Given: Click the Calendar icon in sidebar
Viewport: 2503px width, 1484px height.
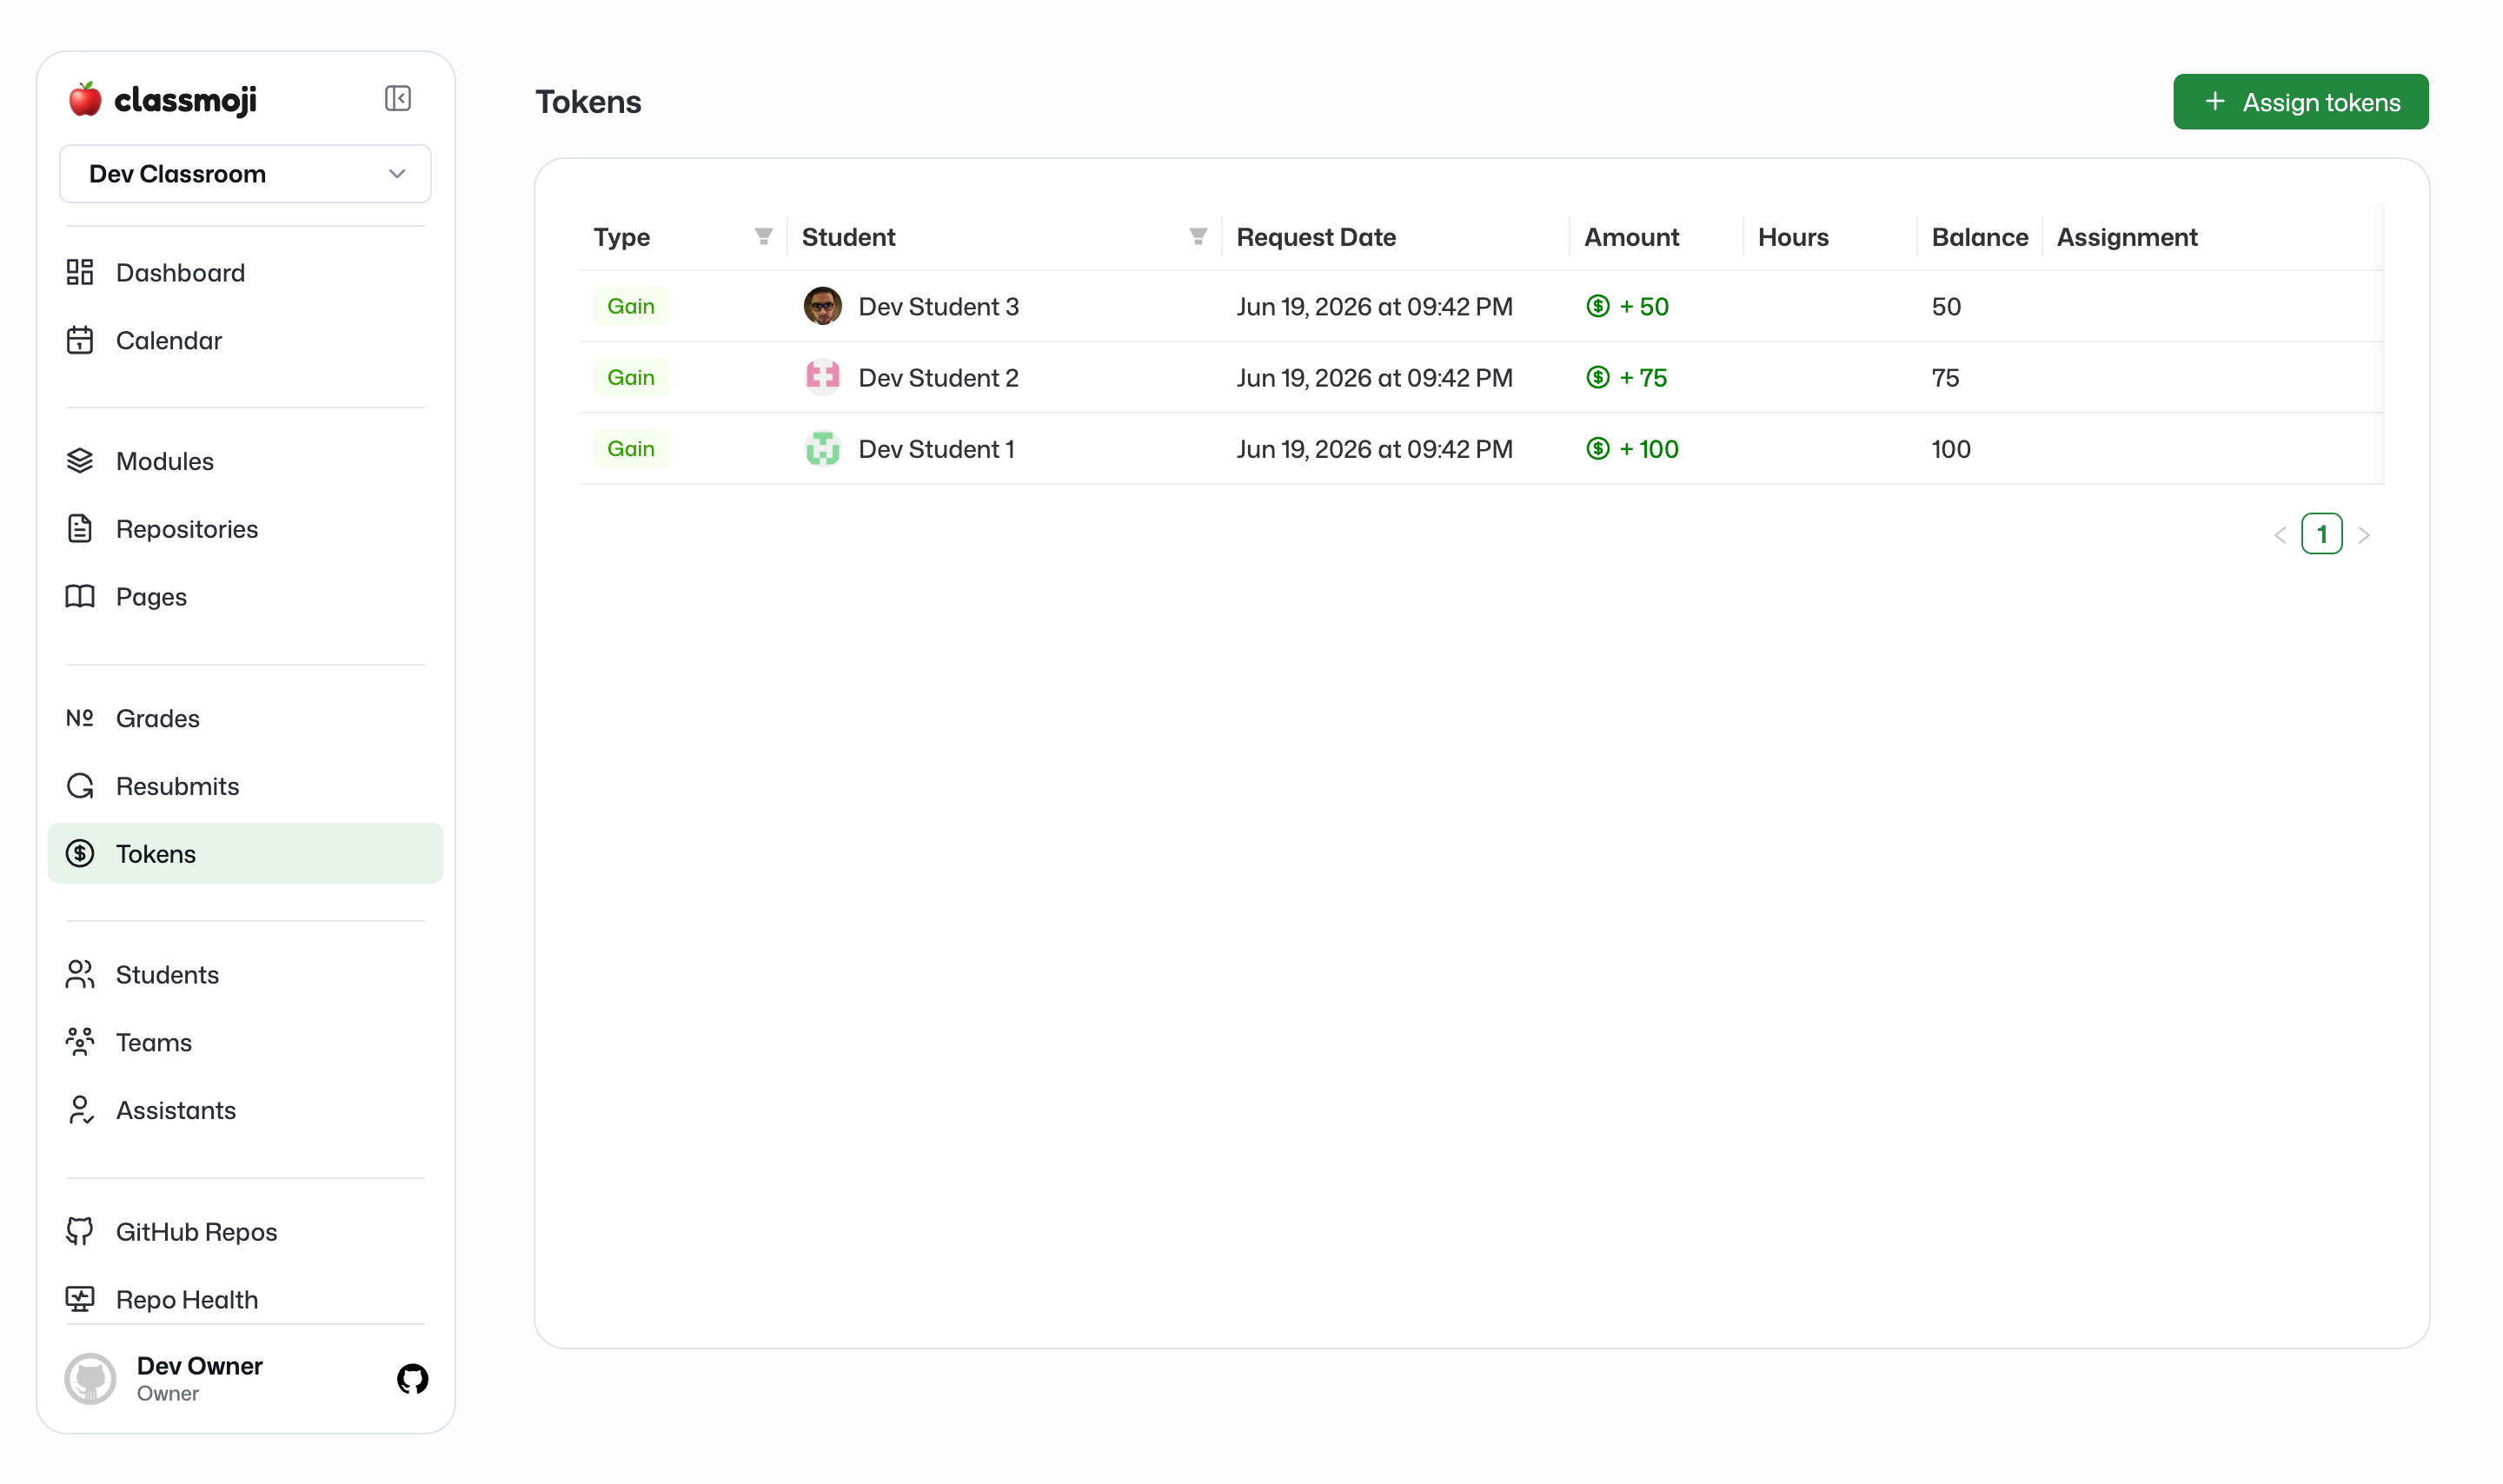Looking at the screenshot, I should (x=80, y=340).
